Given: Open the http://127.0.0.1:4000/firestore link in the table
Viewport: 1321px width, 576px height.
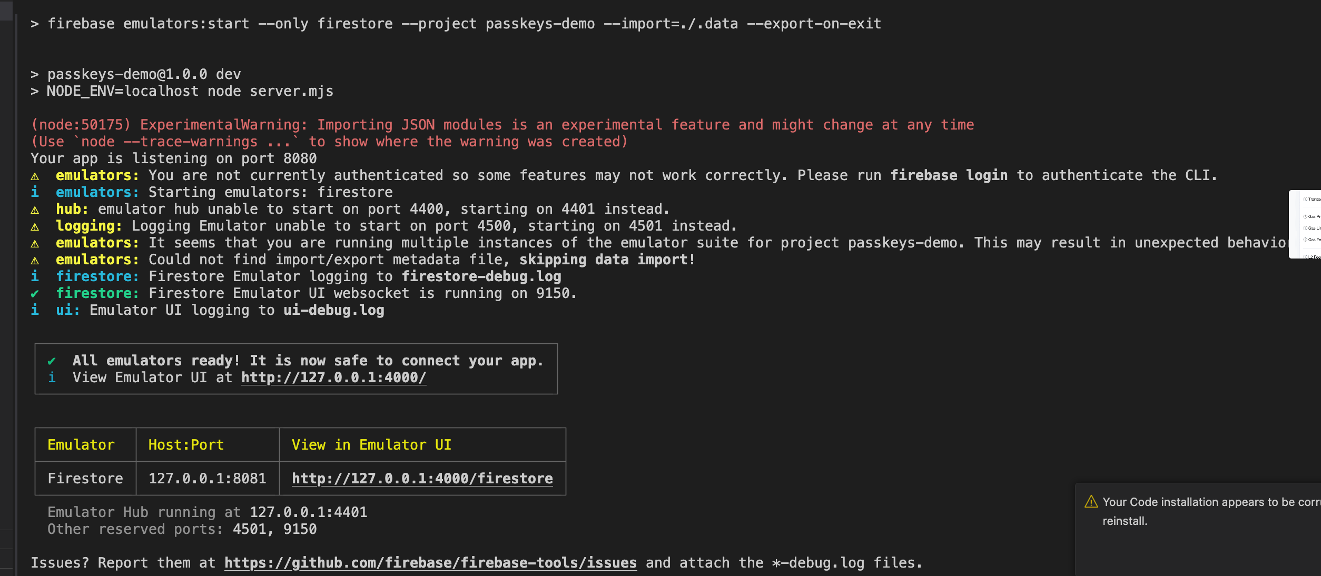Looking at the screenshot, I should [422, 479].
